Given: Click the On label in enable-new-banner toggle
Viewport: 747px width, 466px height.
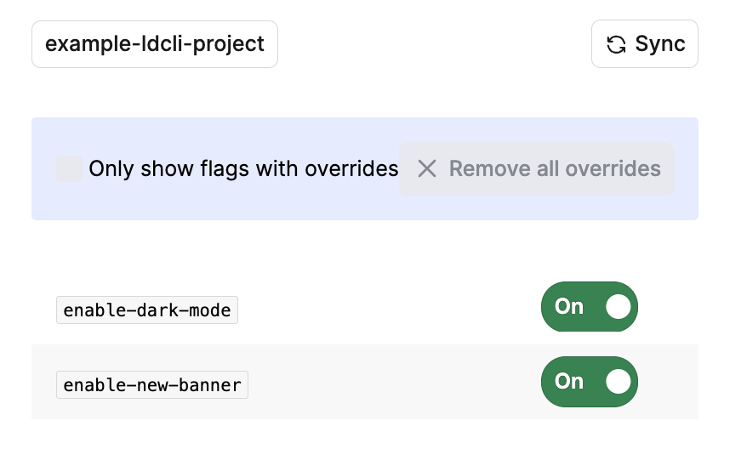Looking at the screenshot, I should (x=569, y=381).
